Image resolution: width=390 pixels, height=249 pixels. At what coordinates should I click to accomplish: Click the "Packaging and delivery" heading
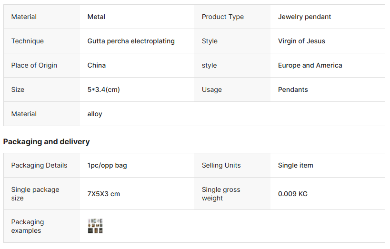47,141
